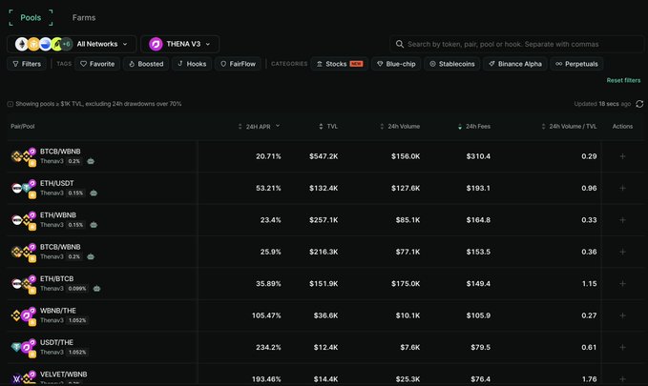Screen dimensions: 648x386
Task: Click the token icons of the ETH/BTCB pool
Action: pos(24,284)
